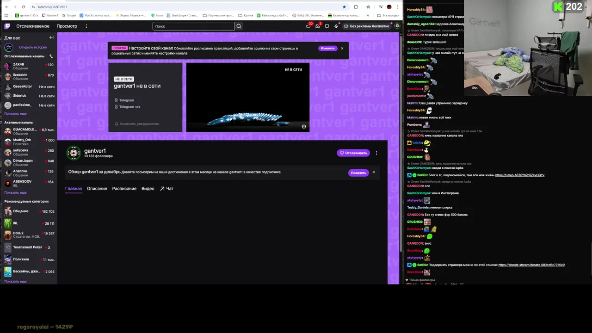Viewport: 592px width, 333px height.
Task: Open the inbox icon with badge 2
Action: click(318, 26)
